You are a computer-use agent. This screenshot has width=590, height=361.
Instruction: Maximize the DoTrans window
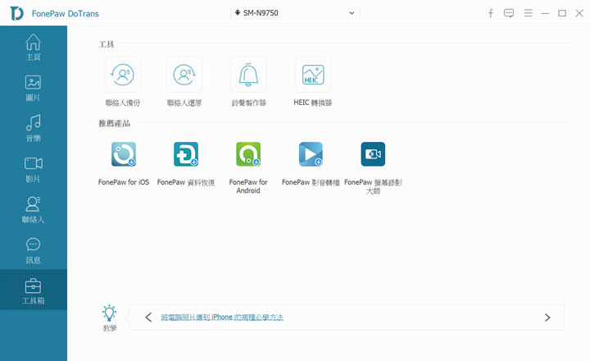coord(562,13)
